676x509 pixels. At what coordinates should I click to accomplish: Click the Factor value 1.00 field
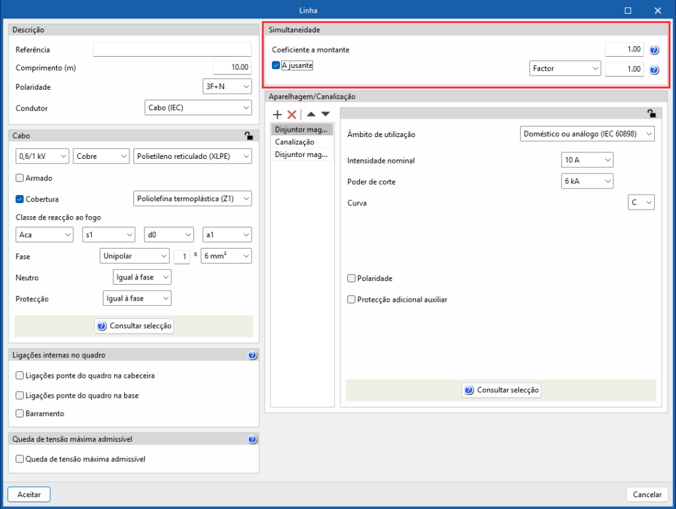(625, 69)
